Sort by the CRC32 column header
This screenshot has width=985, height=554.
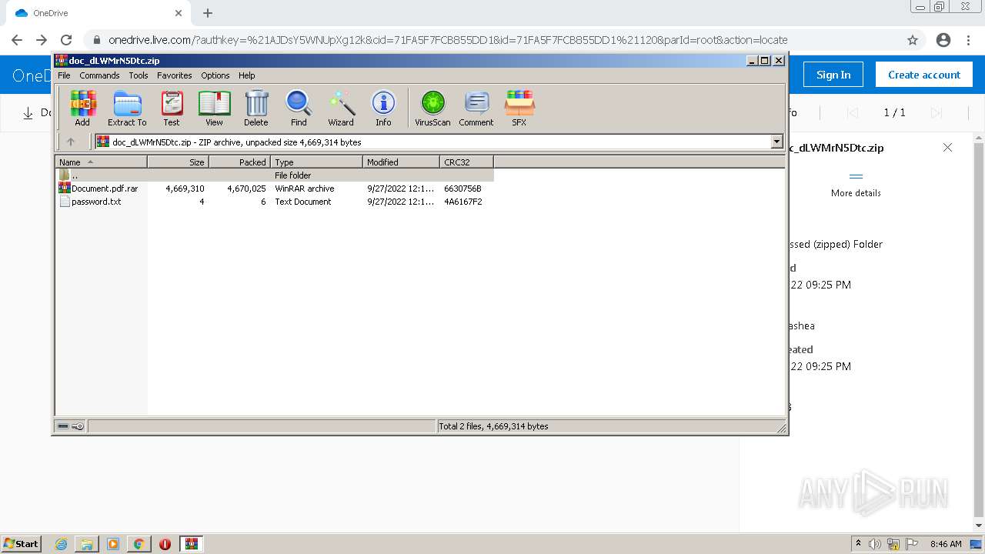pyautogui.click(x=466, y=162)
